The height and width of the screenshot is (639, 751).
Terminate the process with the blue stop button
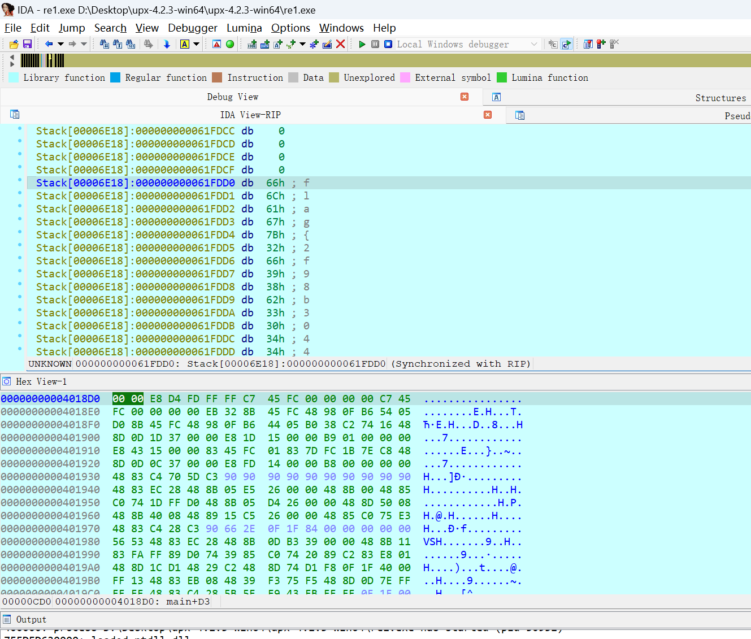[x=388, y=44]
